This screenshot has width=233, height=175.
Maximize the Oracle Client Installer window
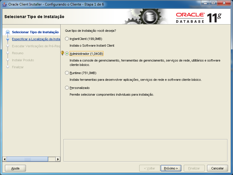[213, 3]
